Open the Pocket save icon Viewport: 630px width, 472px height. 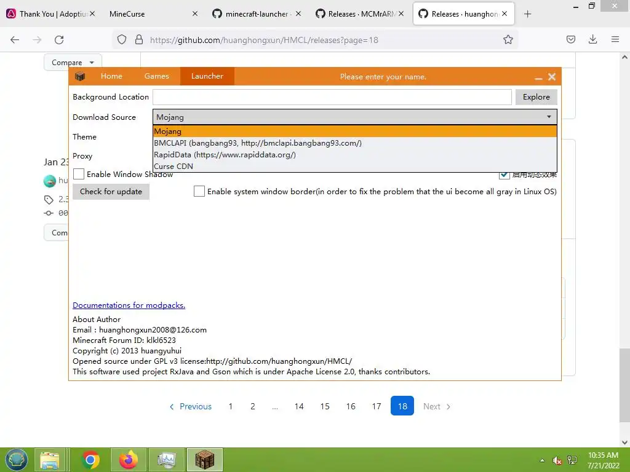click(570, 39)
